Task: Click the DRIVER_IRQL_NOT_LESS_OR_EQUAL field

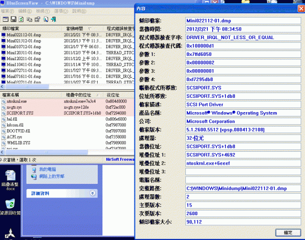Action: 243,38
